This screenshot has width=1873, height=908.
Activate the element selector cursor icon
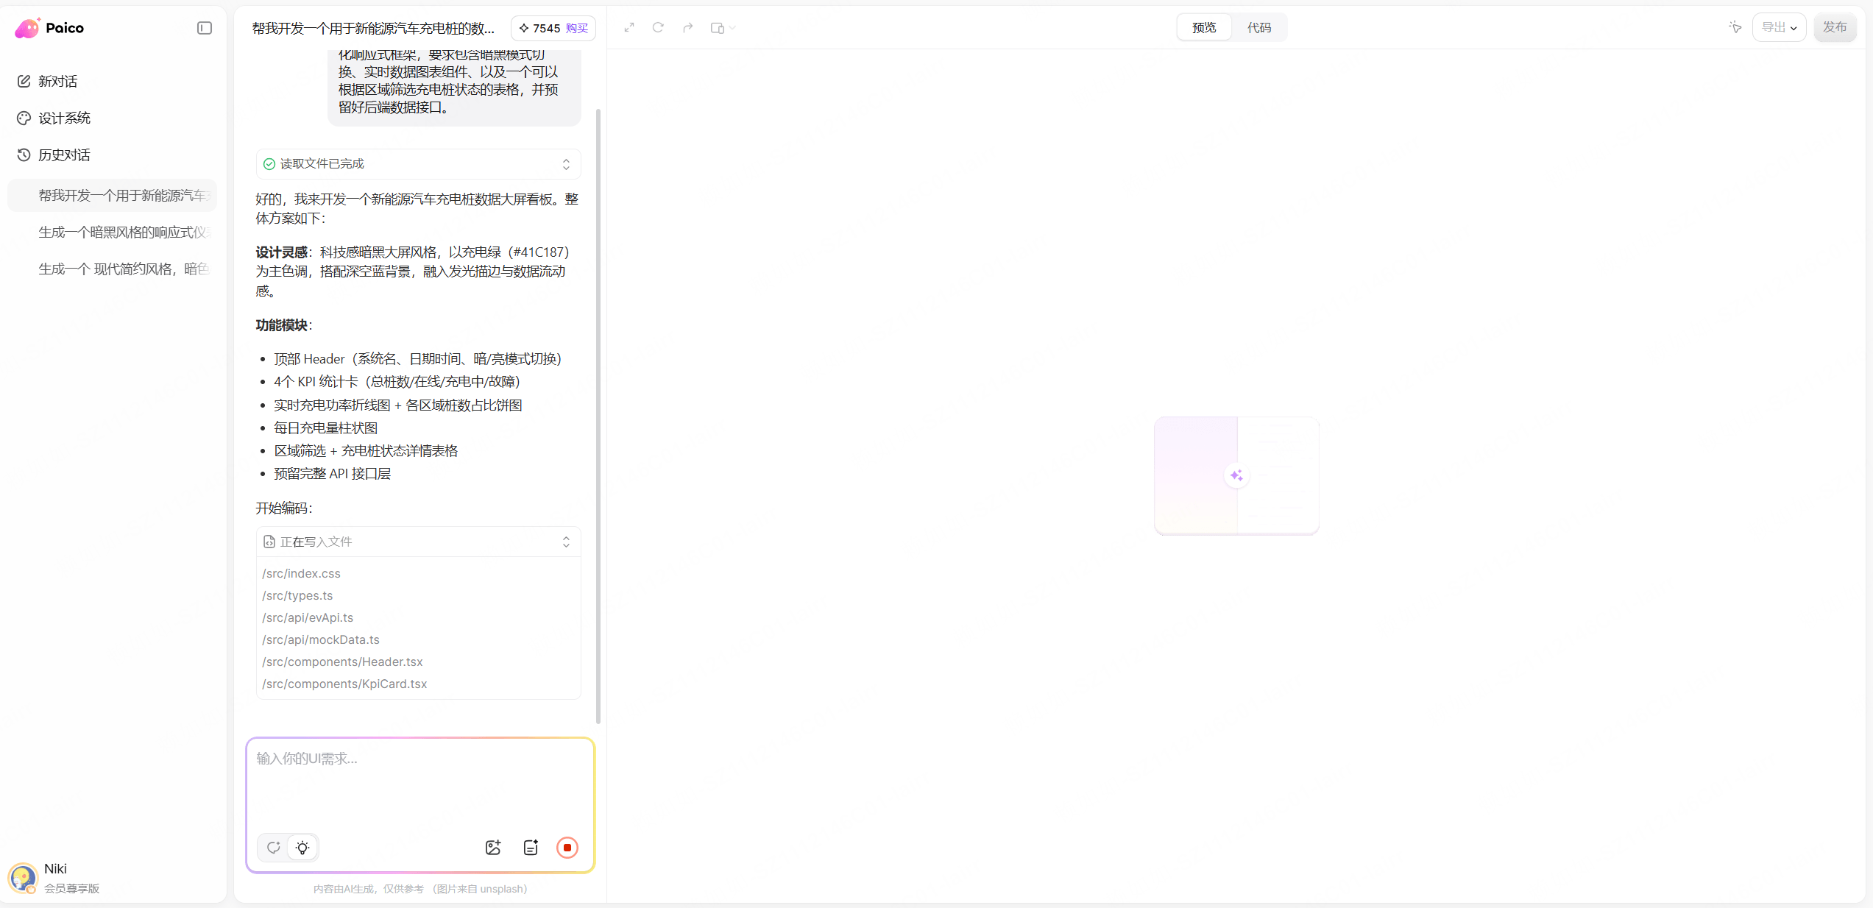(1735, 28)
